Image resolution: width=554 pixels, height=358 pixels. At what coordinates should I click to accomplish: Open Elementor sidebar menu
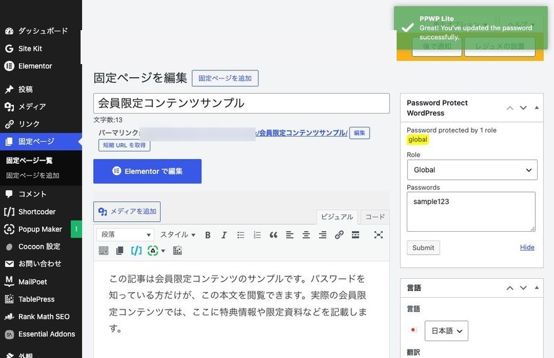(41, 66)
